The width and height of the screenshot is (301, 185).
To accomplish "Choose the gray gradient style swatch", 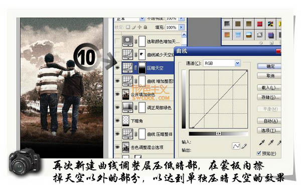I will click(x=227, y=24).
